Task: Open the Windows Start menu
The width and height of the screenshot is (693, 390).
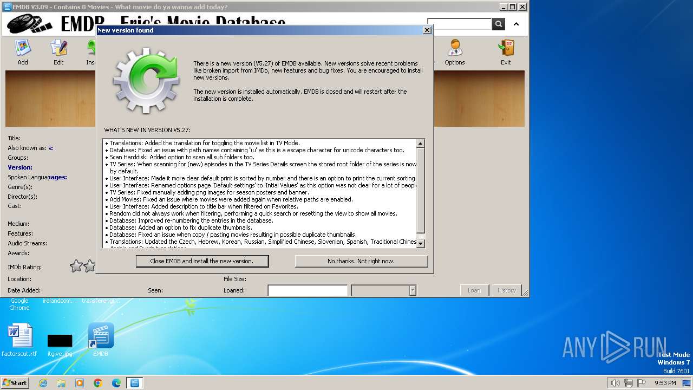Action: (15, 383)
